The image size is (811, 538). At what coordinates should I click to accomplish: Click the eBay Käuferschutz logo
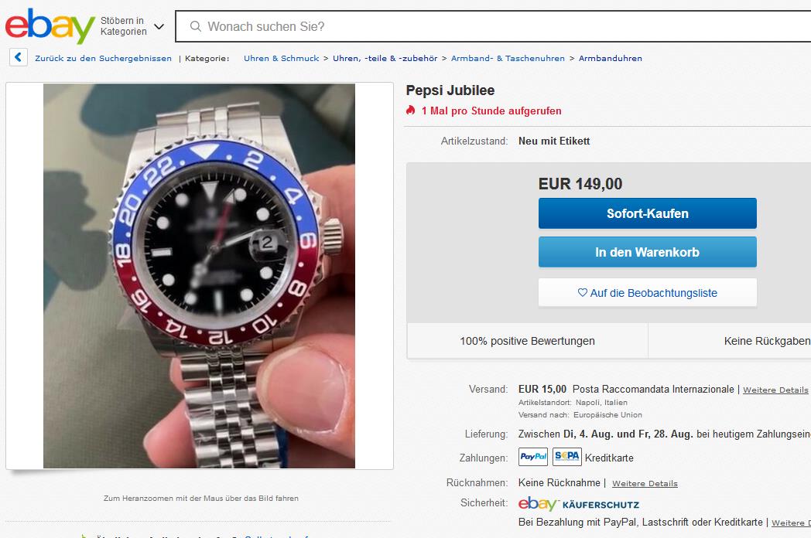pyautogui.click(x=579, y=504)
